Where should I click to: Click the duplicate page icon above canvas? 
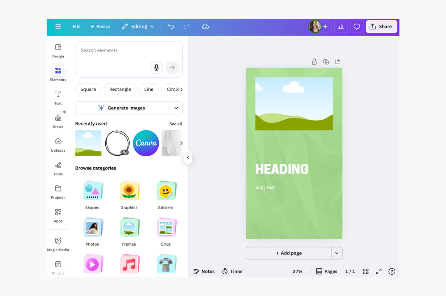(326, 62)
